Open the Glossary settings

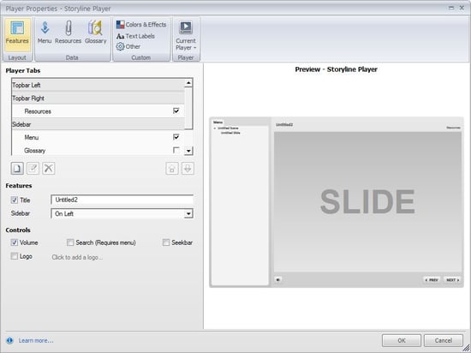[x=96, y=33]
